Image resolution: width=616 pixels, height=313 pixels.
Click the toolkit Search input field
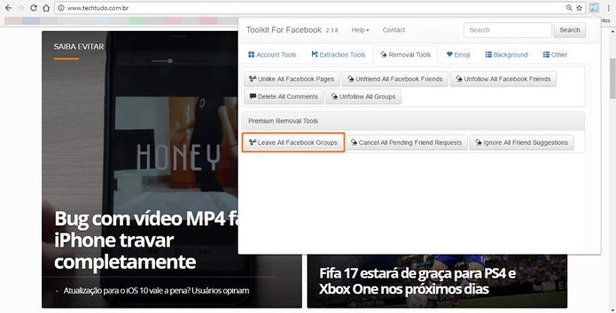click(508, 30)
